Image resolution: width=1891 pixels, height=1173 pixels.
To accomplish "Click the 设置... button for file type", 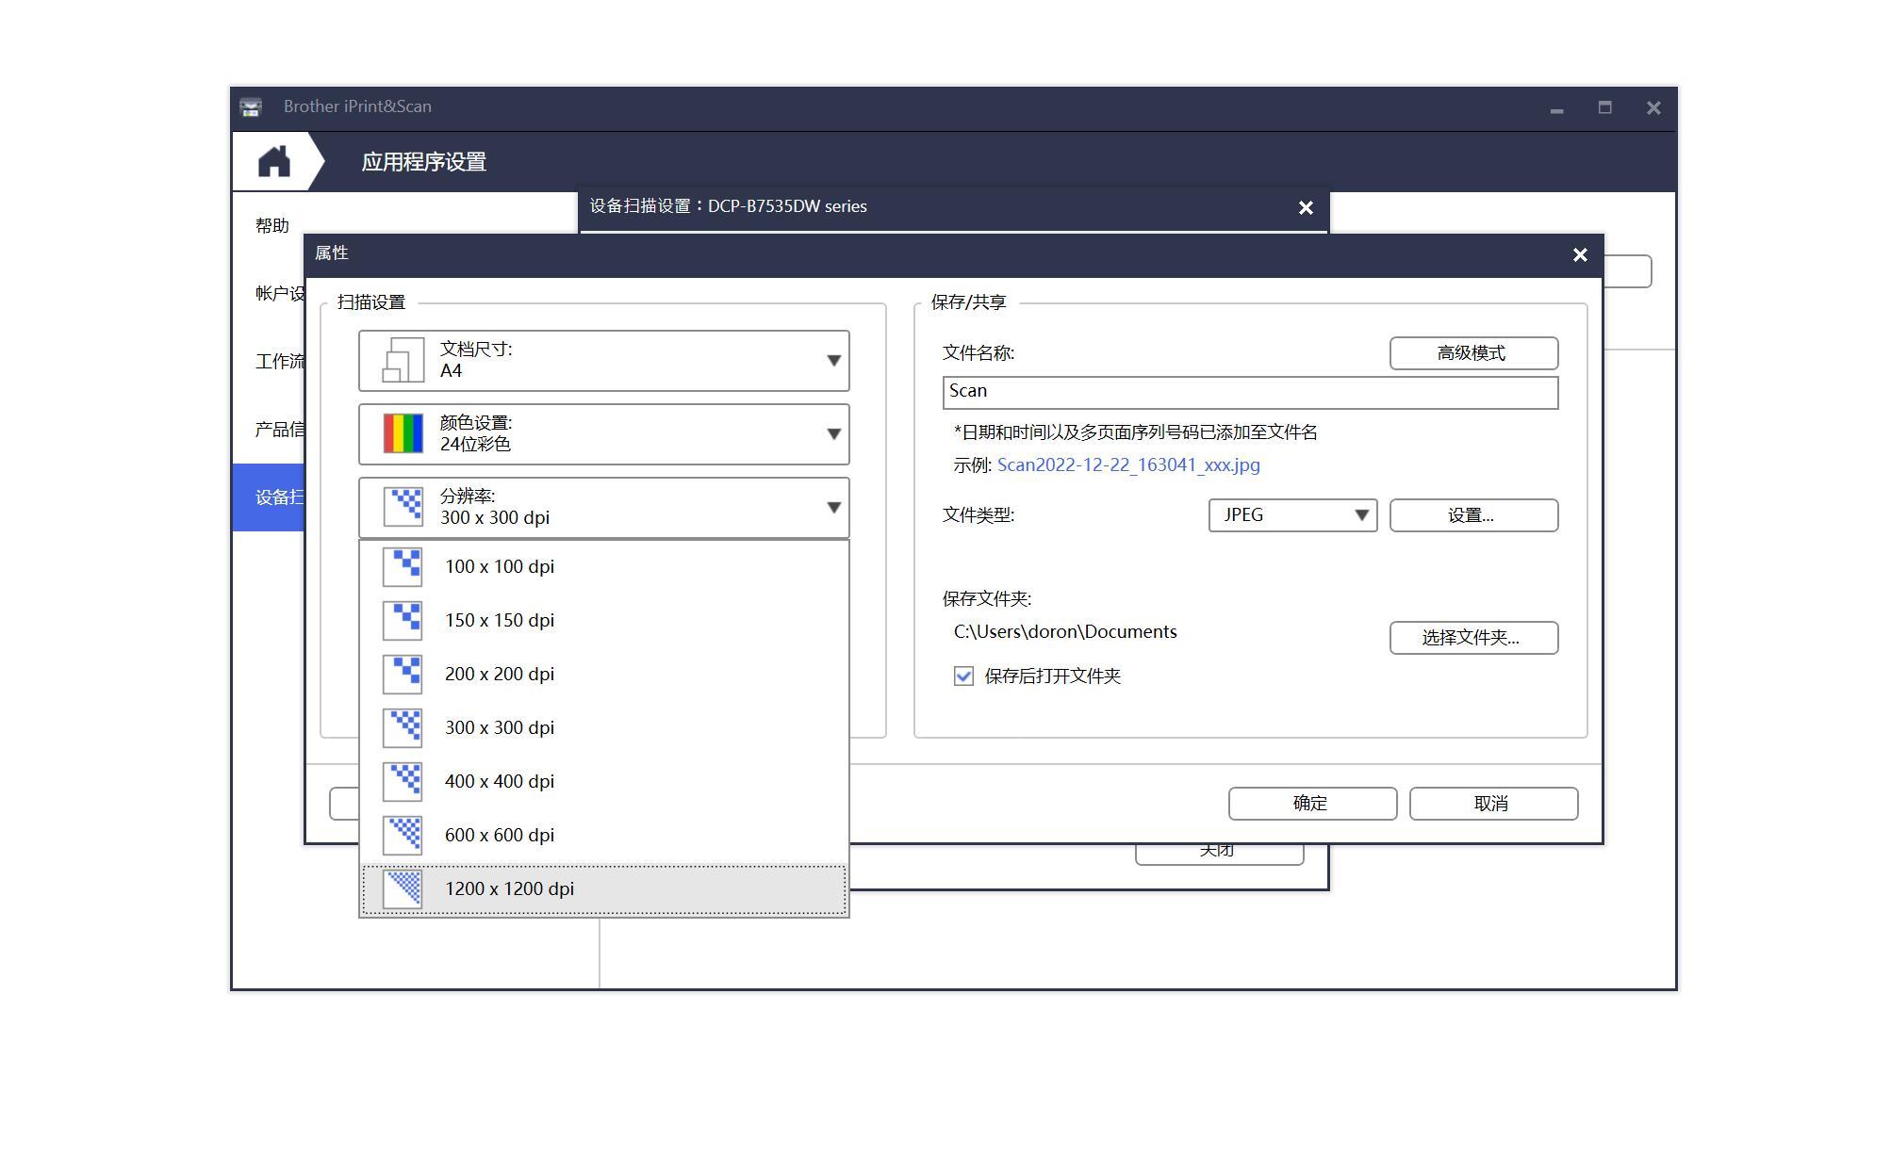I will (1473, 515).
